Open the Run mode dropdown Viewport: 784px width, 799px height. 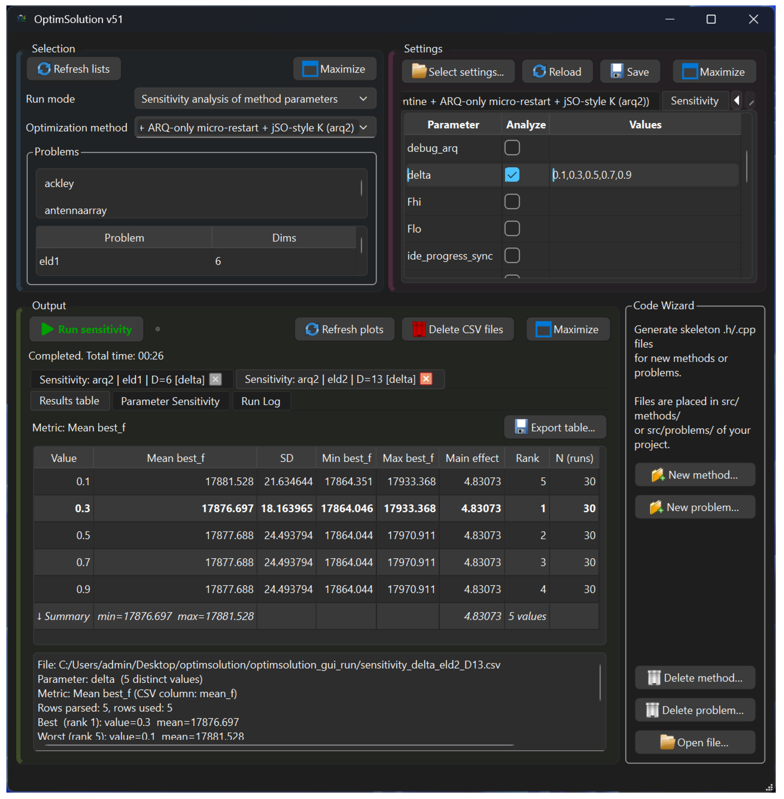point(255,99)
